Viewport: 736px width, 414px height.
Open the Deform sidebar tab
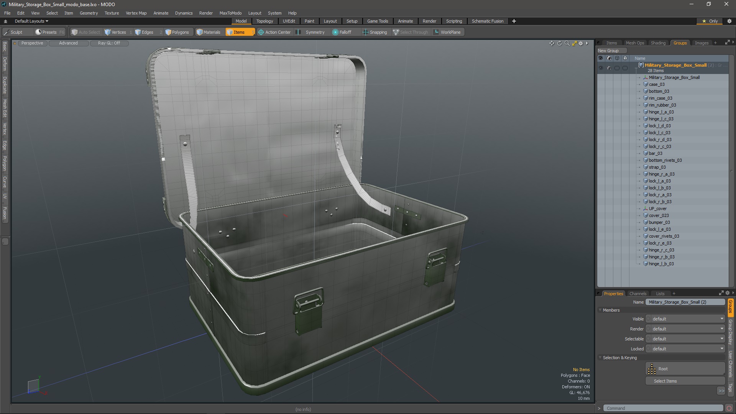point(5,64)
